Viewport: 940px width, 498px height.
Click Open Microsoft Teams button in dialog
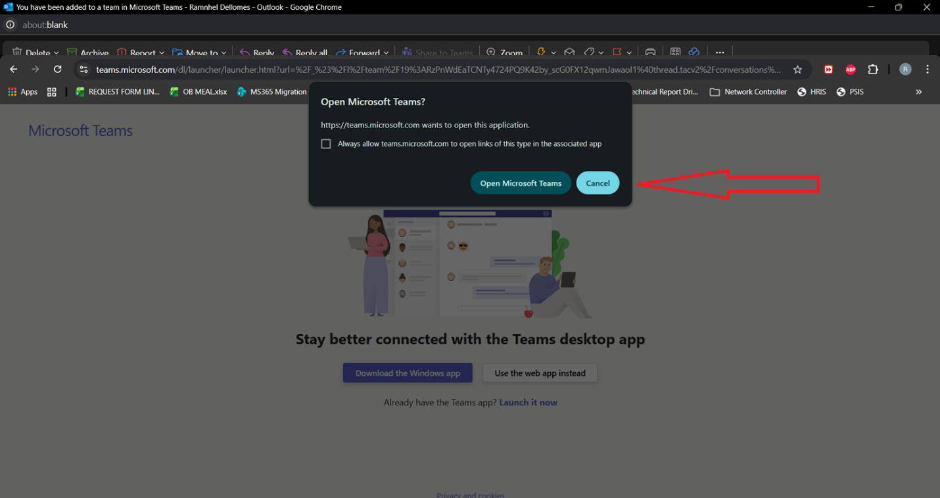click(x=521, y=183)
